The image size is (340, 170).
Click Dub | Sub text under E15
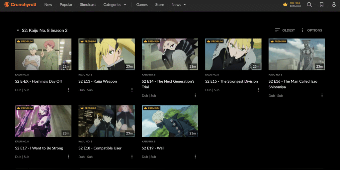[x=212, y=90]
